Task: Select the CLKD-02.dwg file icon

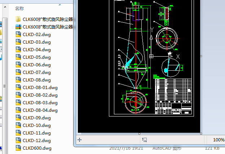Action: pyautogui.click(x=18, y=35)
